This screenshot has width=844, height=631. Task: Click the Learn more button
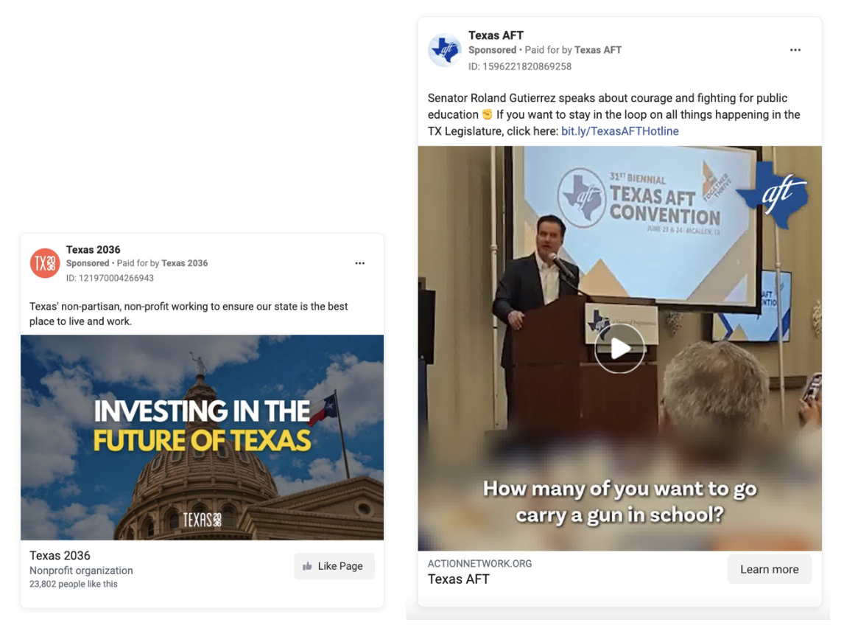(x=769, y=570)
